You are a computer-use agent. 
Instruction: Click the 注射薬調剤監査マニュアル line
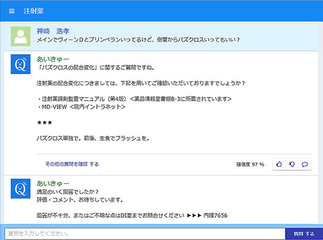pos(135,99)
